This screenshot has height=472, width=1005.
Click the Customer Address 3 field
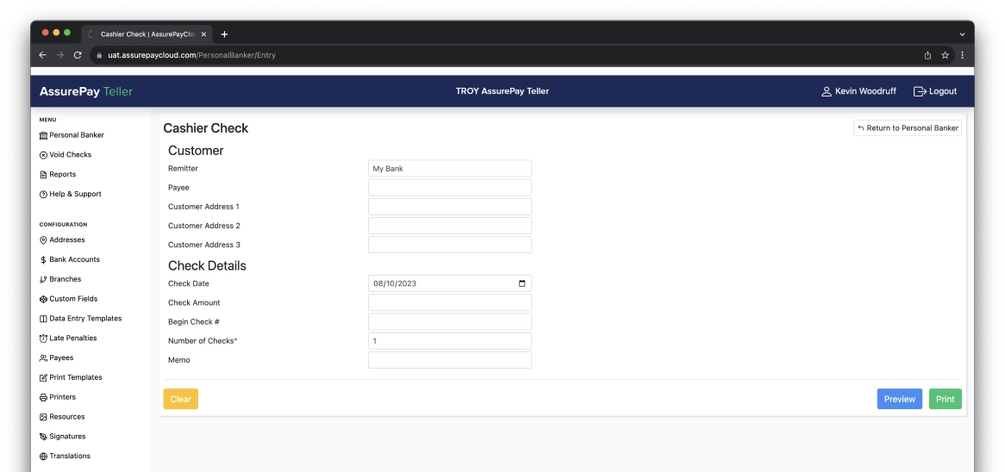coord(450,245)
